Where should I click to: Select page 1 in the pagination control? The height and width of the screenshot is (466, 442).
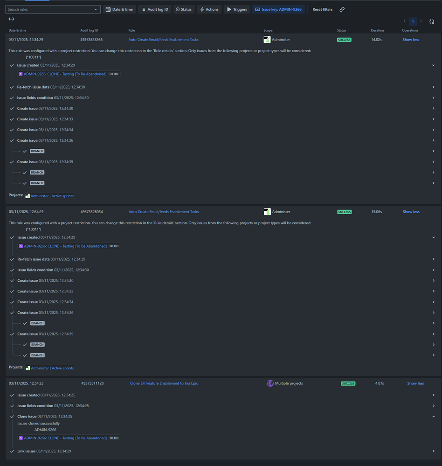[413, 21]
